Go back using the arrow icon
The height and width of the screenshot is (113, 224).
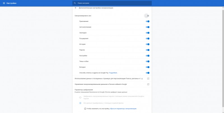(x=76, y=8)
